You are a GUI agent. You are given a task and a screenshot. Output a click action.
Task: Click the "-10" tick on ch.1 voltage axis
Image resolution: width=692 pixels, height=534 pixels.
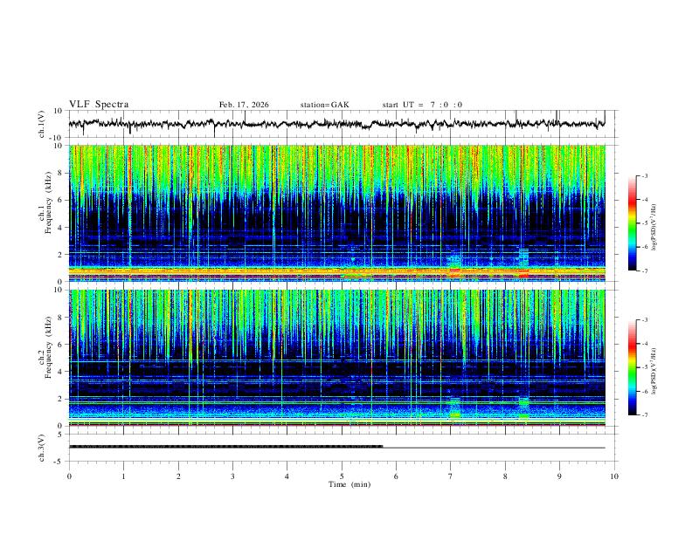point(58,138)
